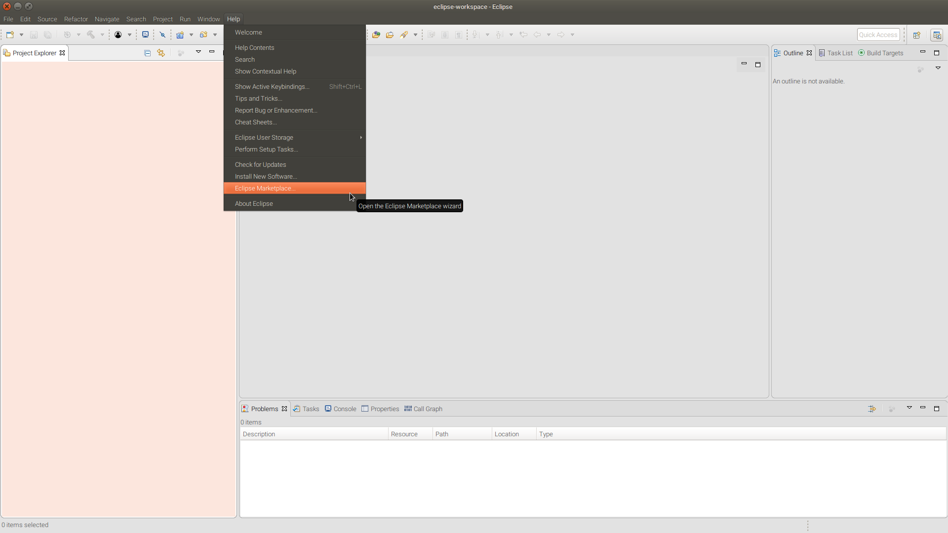948x533 pixels.
Task: Select Report Bug or Enhancement entry
Action: 295,110
